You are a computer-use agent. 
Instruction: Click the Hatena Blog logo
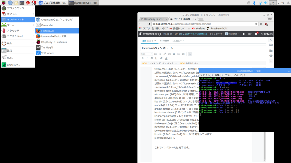click(150, 34)
